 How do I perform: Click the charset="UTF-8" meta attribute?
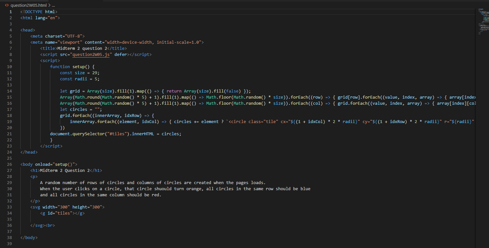point(63,36)
